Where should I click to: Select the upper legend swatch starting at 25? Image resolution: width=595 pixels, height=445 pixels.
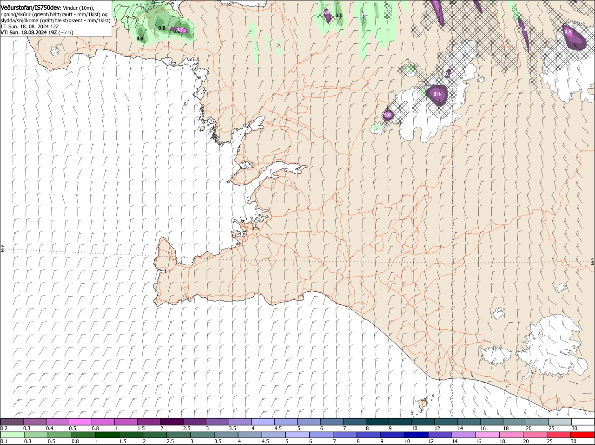coord(560,421)
